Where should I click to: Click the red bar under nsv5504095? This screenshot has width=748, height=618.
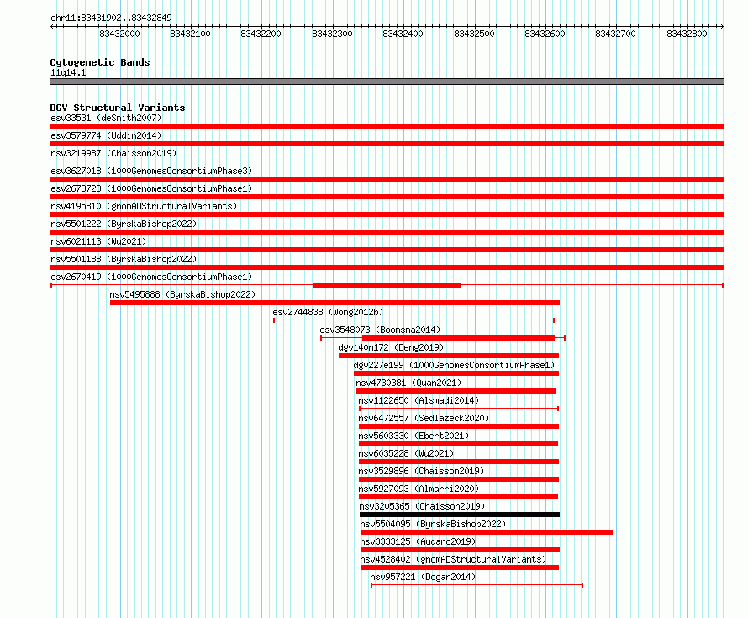pos(487,532)
